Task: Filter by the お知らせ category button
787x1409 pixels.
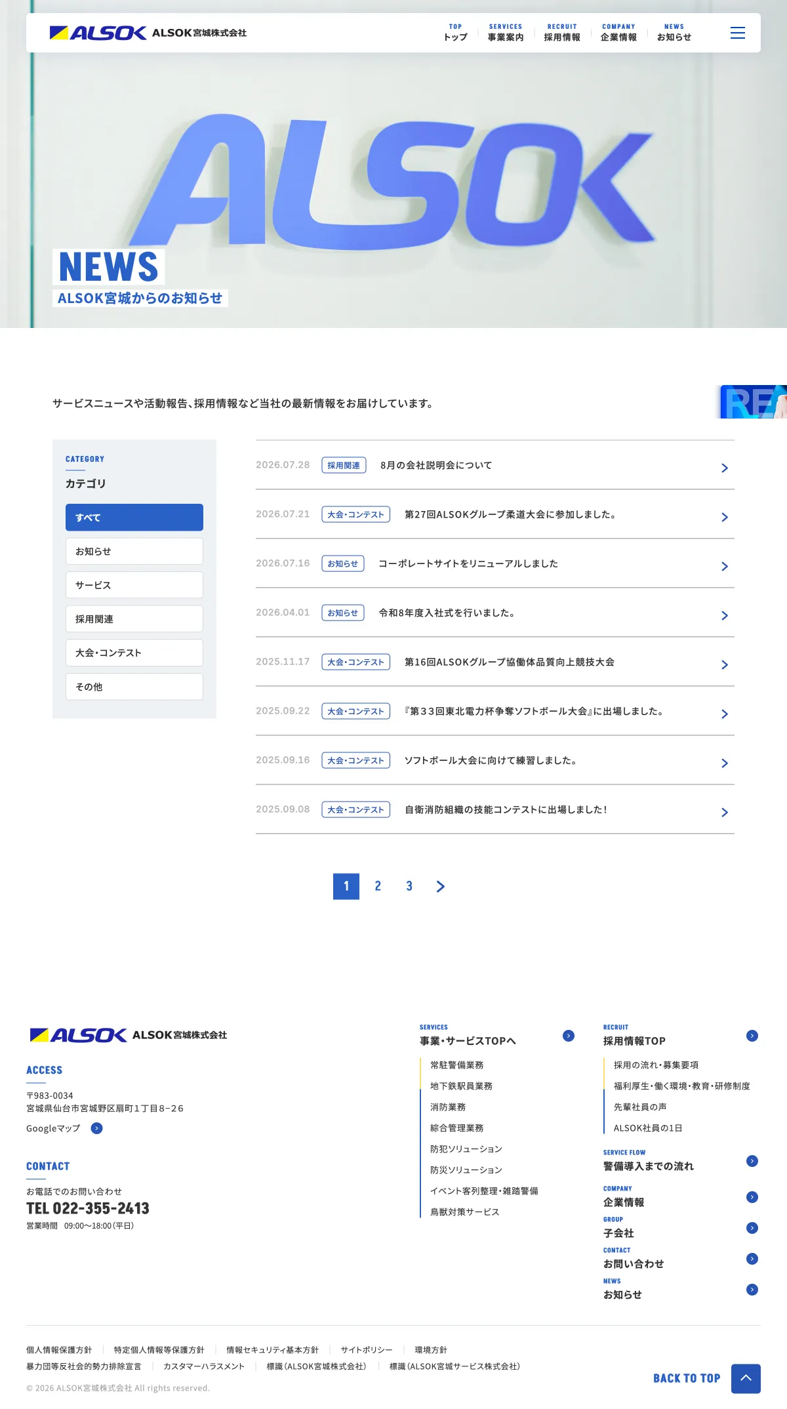Action: [134, 551]
